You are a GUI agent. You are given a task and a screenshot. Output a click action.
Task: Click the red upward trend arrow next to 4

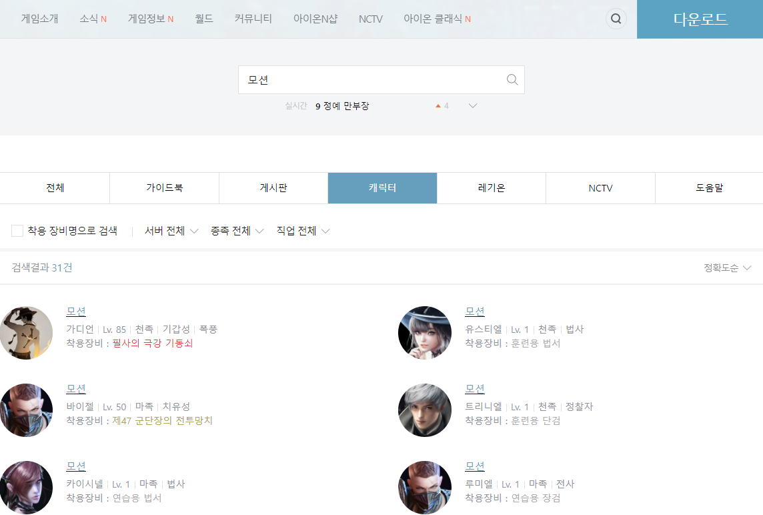tap(438, 105)
